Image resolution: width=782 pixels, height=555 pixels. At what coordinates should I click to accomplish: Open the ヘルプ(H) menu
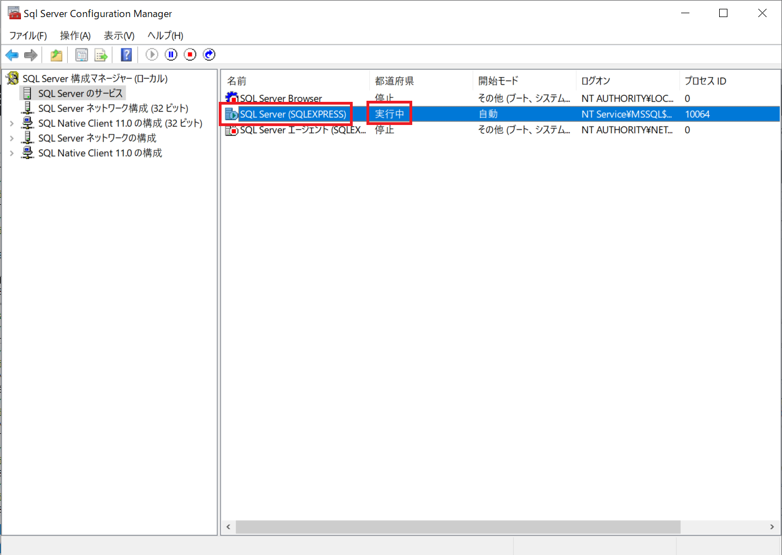(x=165, y=36)
